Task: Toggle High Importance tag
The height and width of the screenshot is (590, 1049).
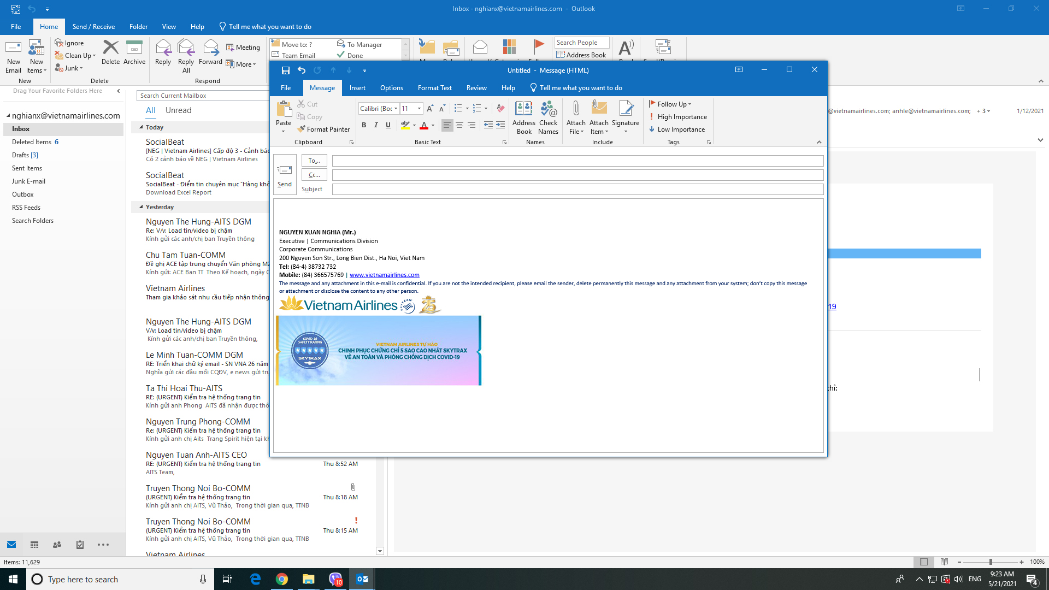Action: point(677,117)
